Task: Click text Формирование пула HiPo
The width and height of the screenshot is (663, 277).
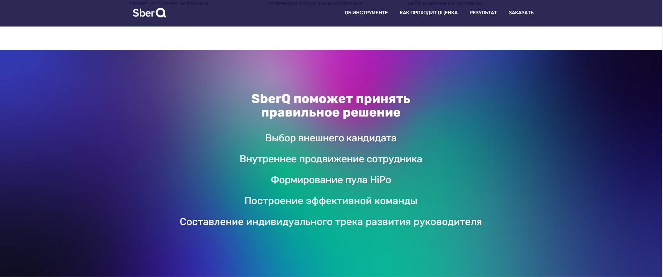Action: pos(331,180)
